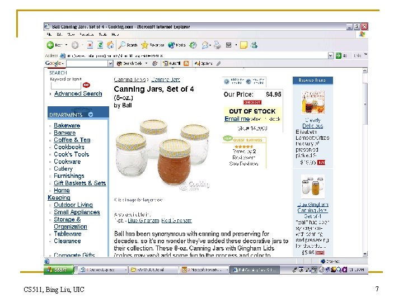Open the Small Appliances link

point(77,212)
